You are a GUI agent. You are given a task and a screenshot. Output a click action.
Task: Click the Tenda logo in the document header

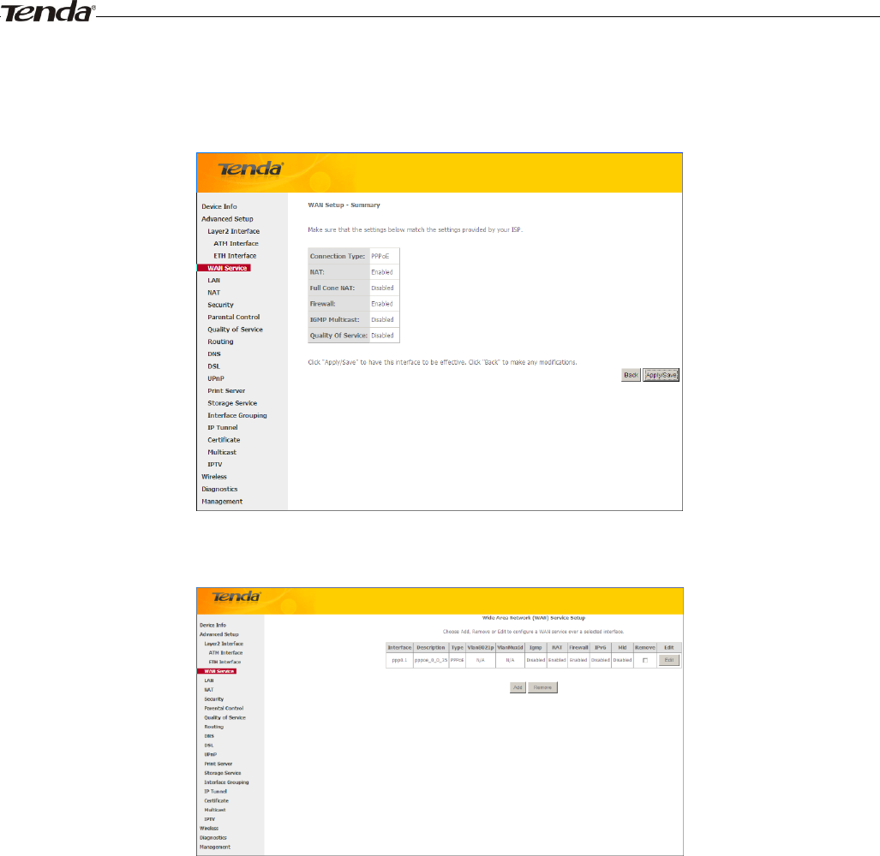(x=48, y=12)
